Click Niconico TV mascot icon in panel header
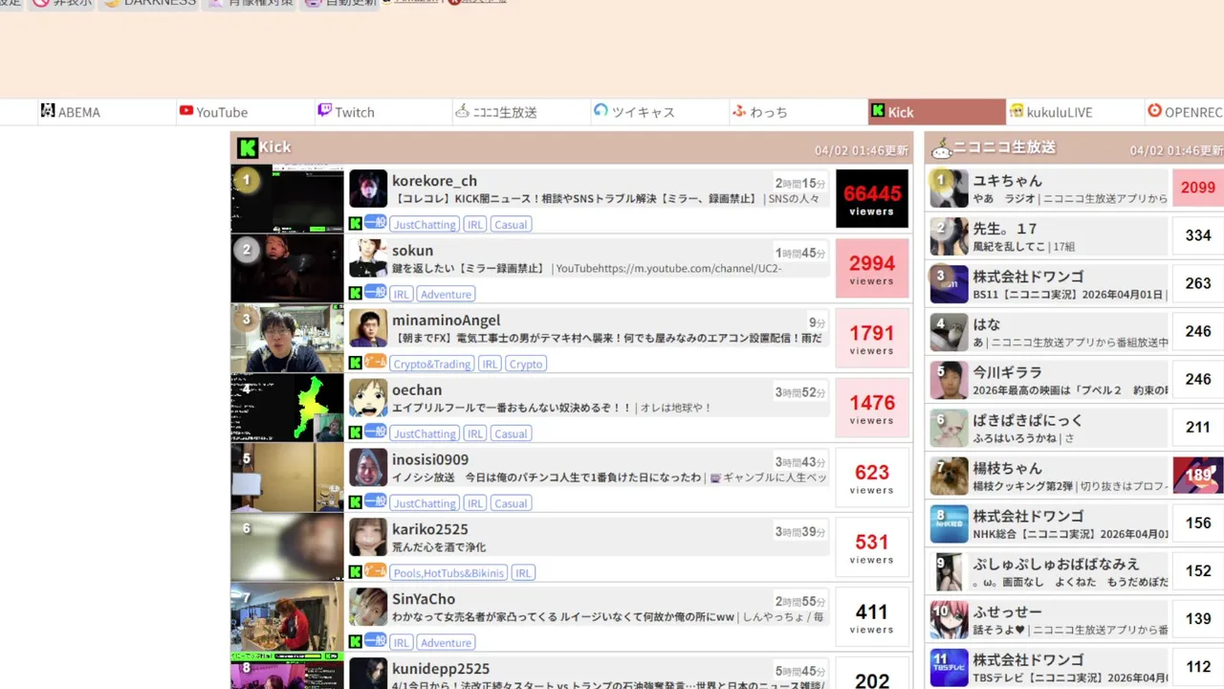The height and width of the screenshot is (689, 1224). [x=941, y=148]
